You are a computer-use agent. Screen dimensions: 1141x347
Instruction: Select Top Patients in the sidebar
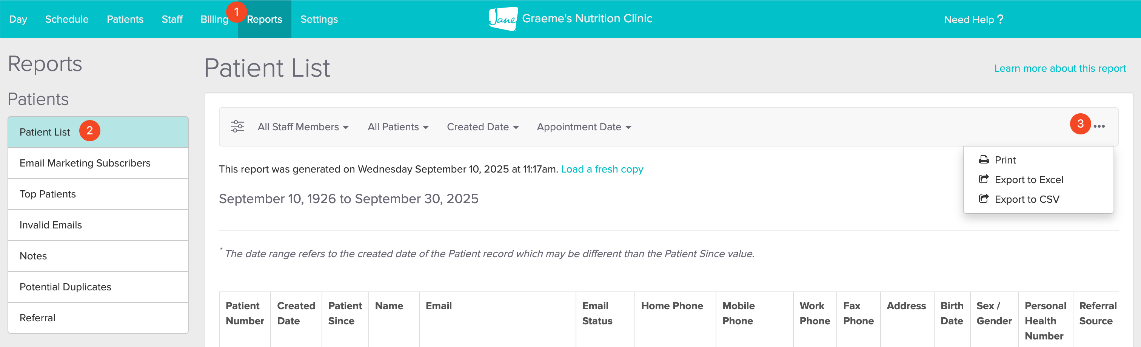point(48,194)
